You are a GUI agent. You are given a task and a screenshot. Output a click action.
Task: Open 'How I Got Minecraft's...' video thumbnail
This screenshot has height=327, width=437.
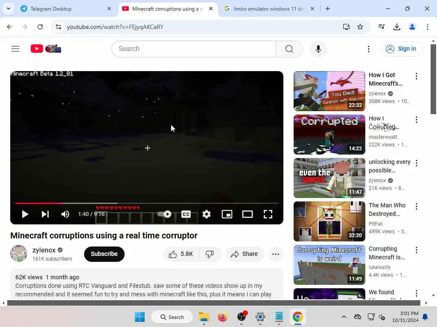click(x=329, y=91)
